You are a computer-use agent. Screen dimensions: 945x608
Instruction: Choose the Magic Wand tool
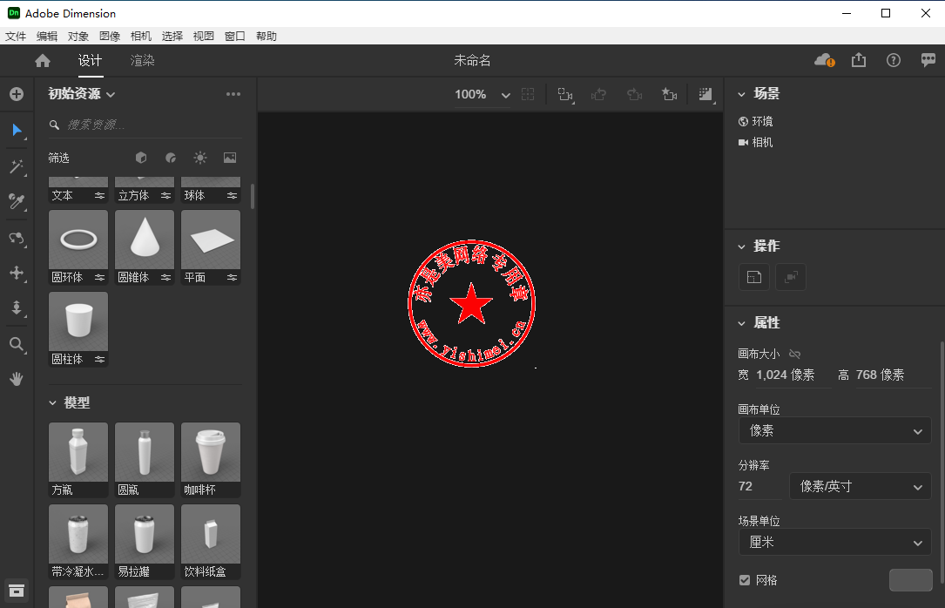tap(17, 166)
